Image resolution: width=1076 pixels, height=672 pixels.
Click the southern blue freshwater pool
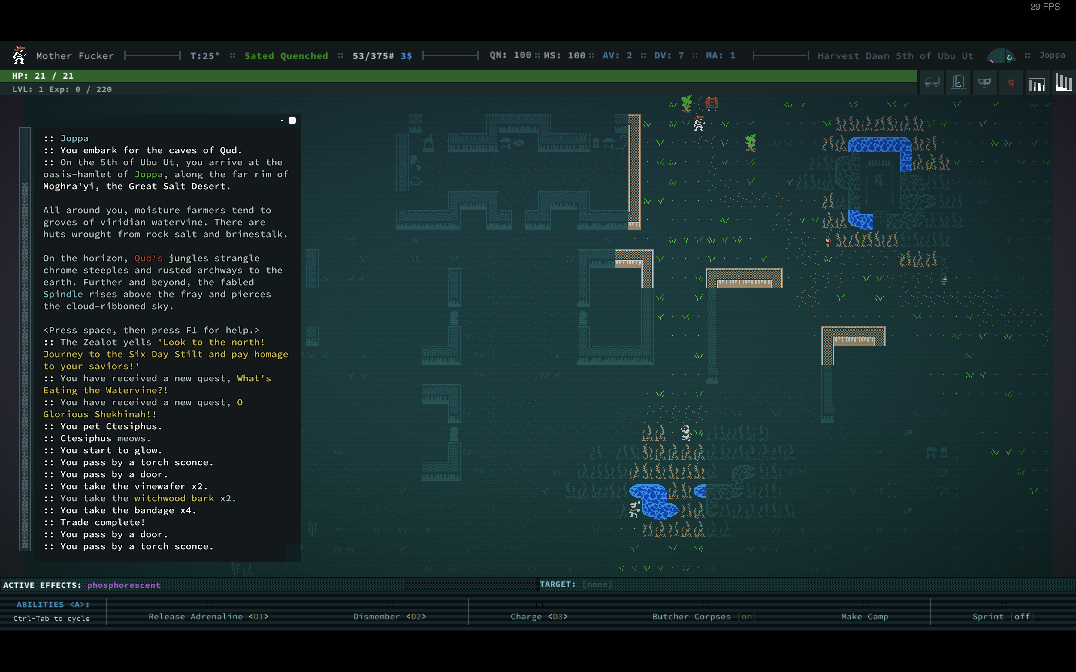coord(654,501)
